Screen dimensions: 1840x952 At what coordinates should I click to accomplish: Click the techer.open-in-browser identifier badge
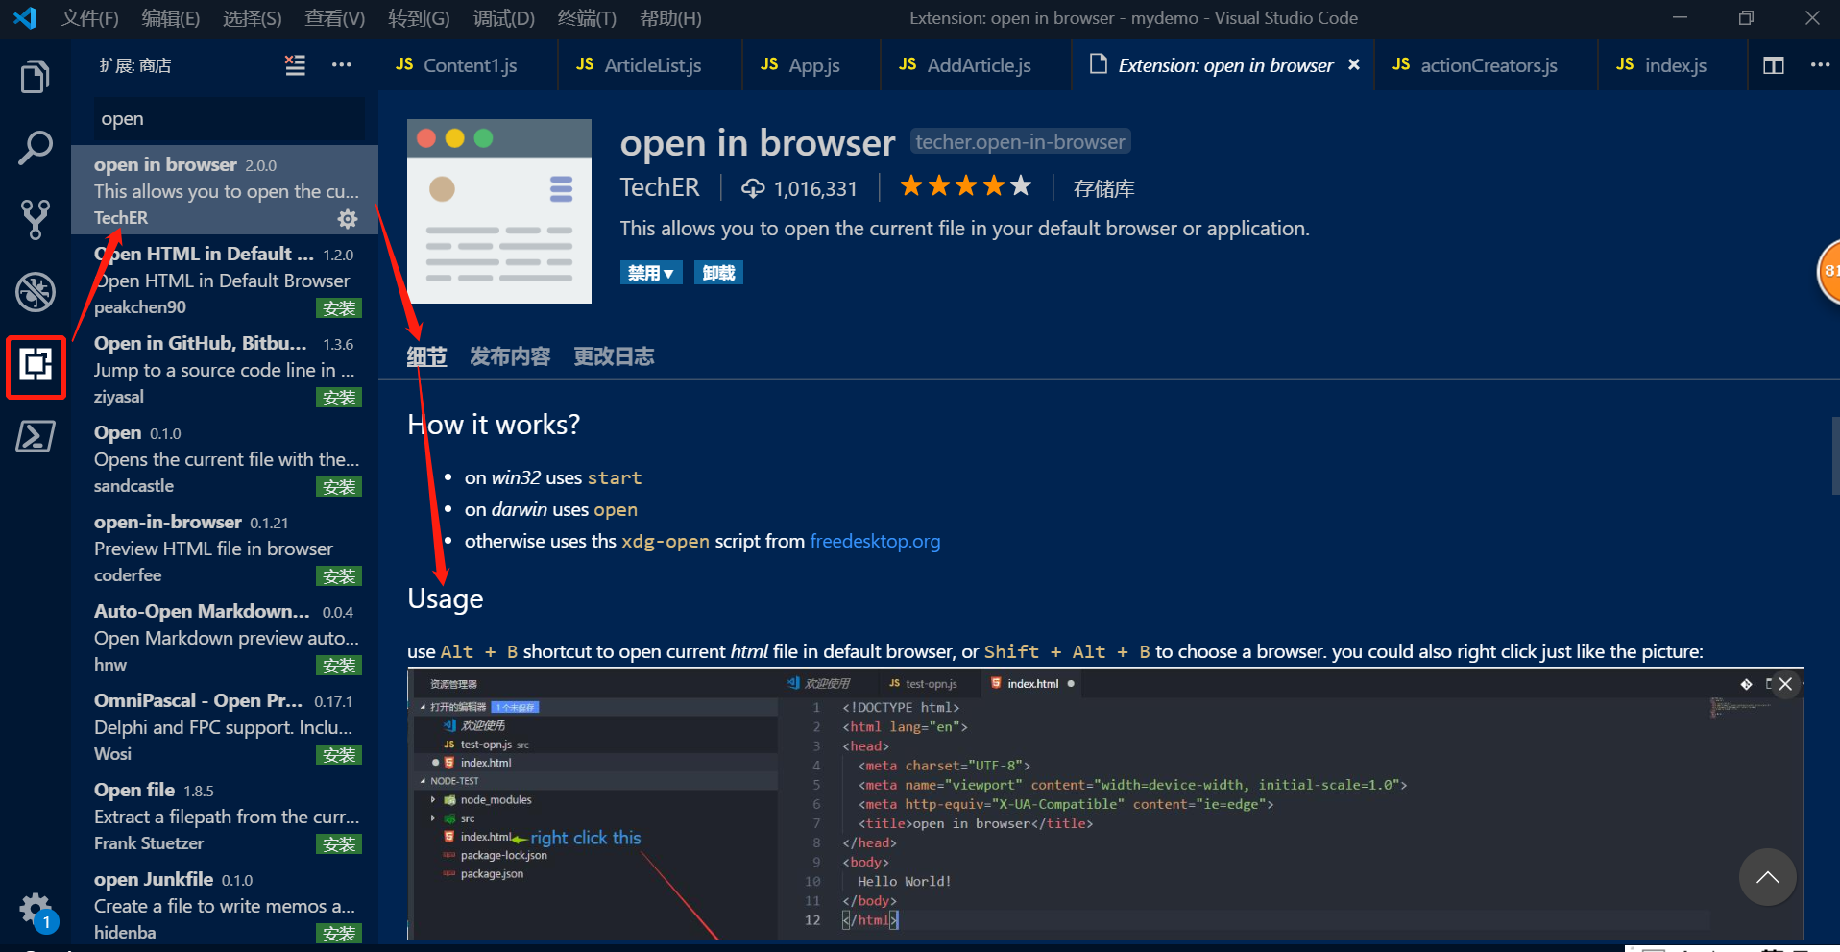(x=1020, y=141)
